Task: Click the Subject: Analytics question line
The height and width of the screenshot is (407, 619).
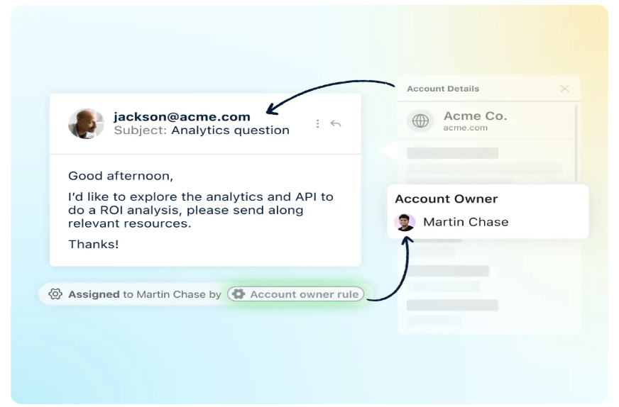Action: [x=202, y=130]
